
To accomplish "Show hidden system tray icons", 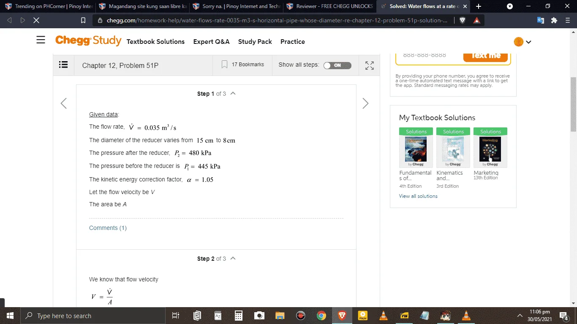I will [520, 316].
